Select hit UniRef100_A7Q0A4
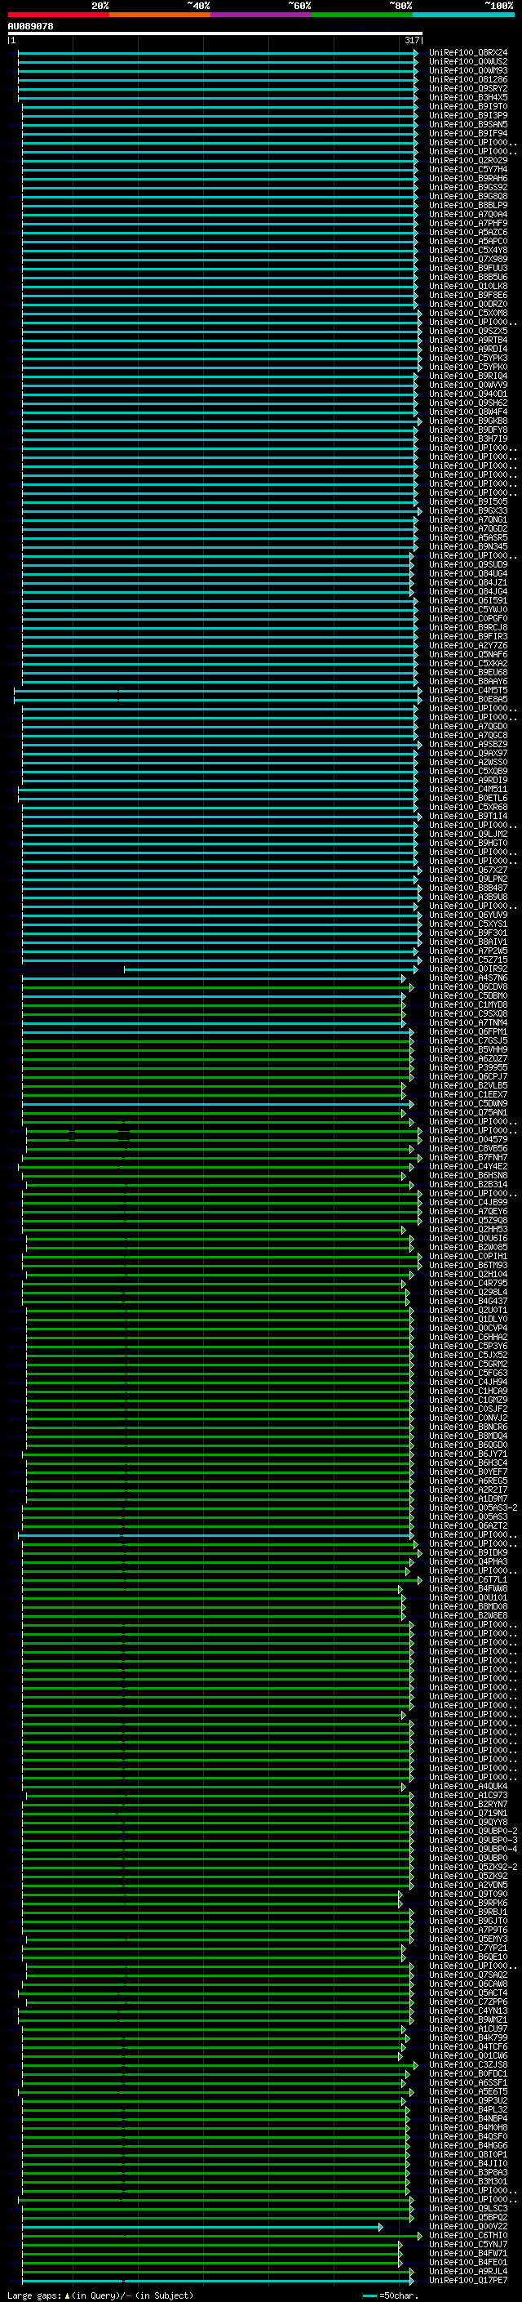The image size is (522, 2302). point(468,215)
